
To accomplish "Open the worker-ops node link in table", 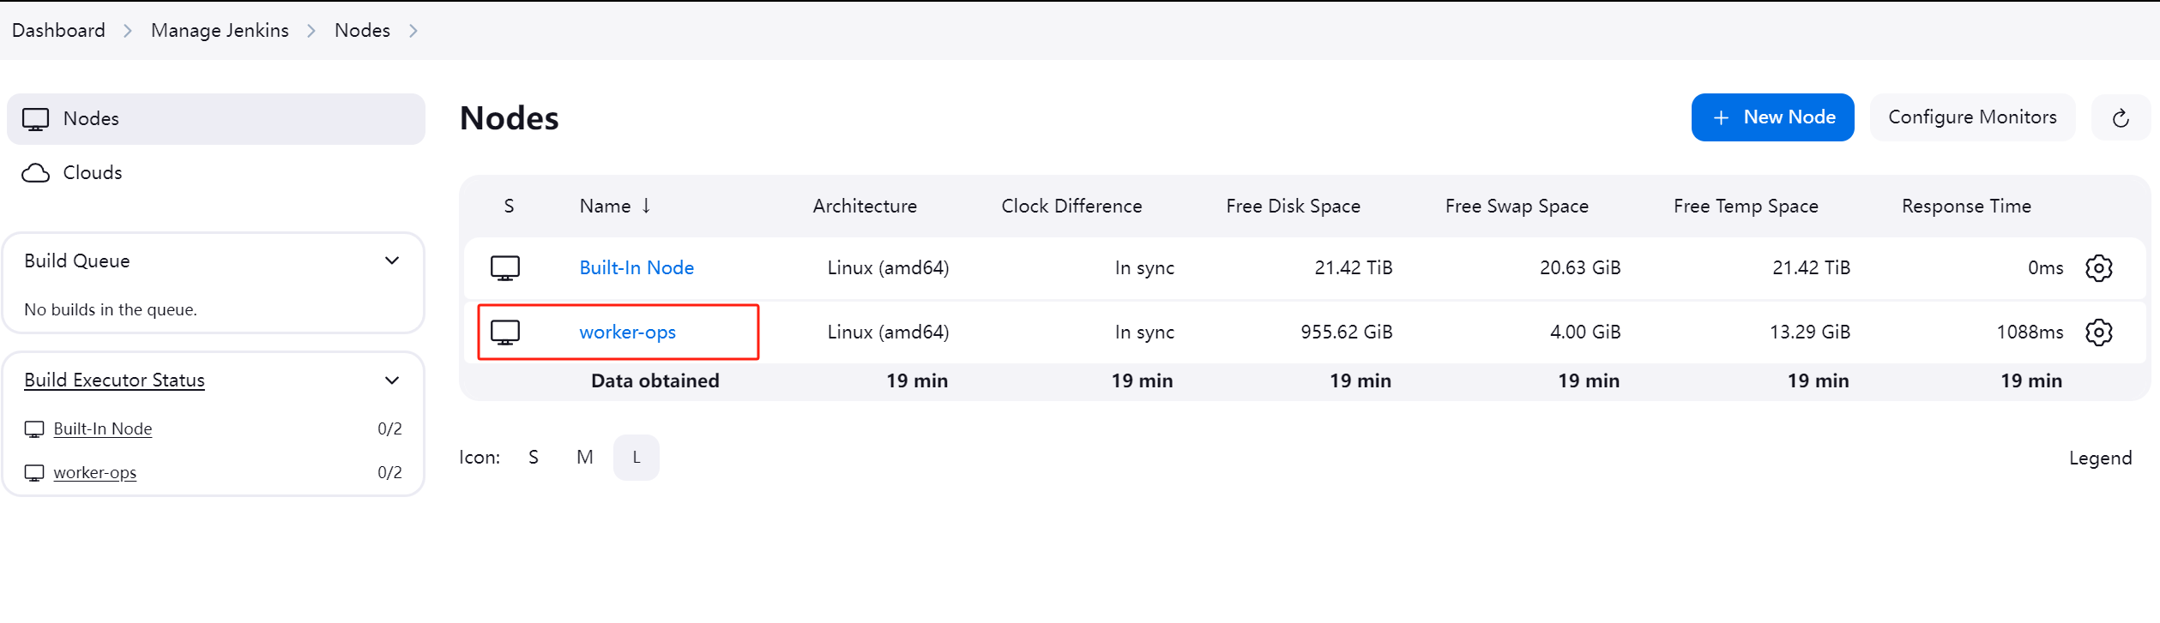I will (x=627, y=332).
